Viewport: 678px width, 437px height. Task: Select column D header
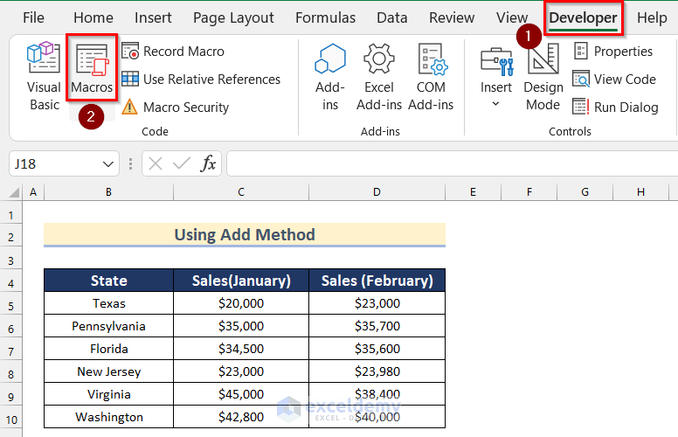377,191
